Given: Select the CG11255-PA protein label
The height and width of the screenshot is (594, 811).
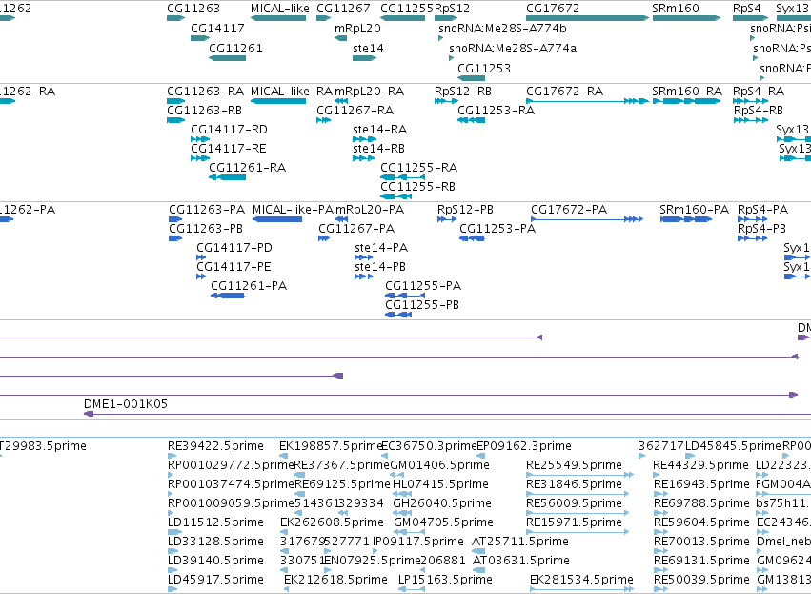Looking at the screenshot, I should click(x=423, y=286).
